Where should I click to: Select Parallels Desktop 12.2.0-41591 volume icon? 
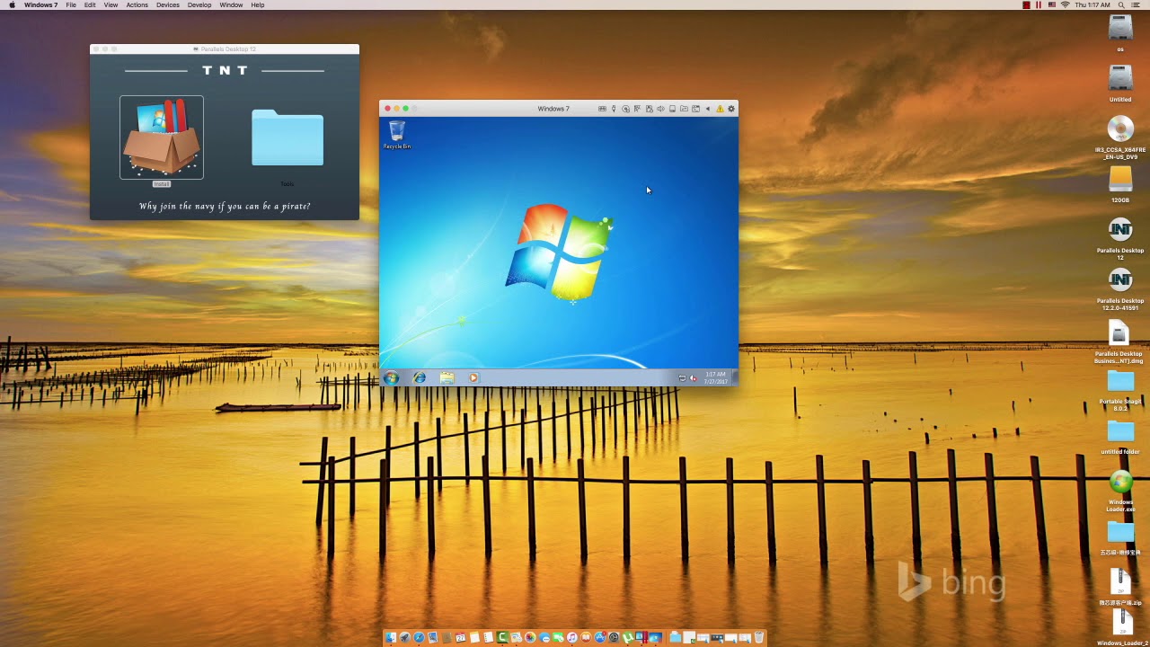[x=1120, y=281]
